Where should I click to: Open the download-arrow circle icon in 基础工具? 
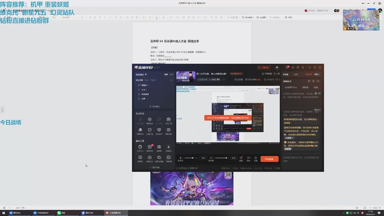[x=168, y=148]
